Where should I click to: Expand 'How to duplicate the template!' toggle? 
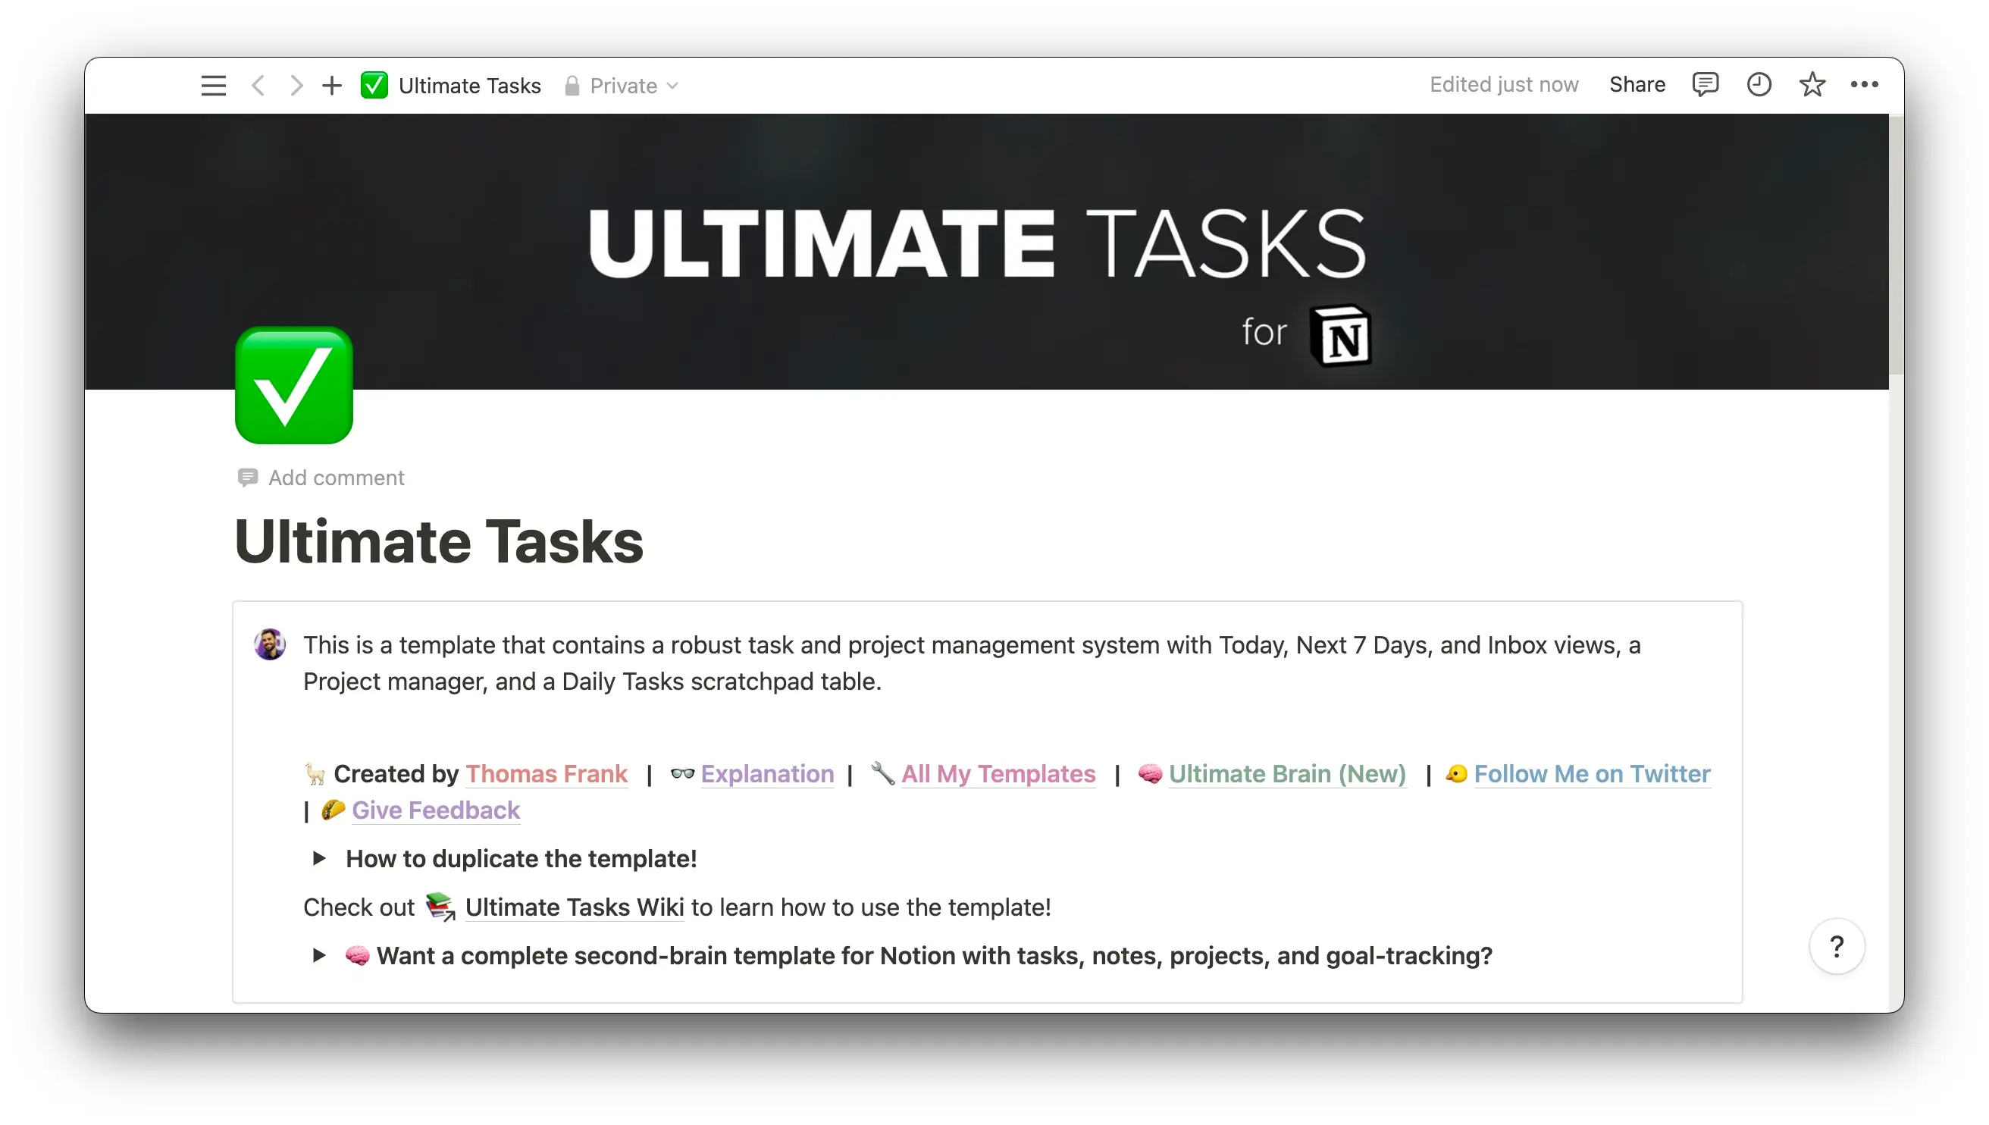tap(318, 857)
